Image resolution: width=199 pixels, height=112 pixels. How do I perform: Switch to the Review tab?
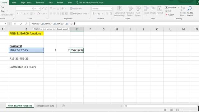point(60,2)
